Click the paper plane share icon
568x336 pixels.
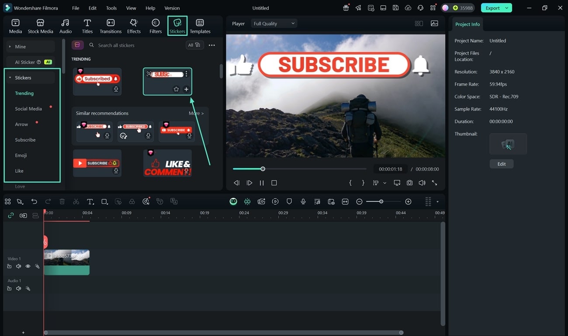tap(358, 8)
